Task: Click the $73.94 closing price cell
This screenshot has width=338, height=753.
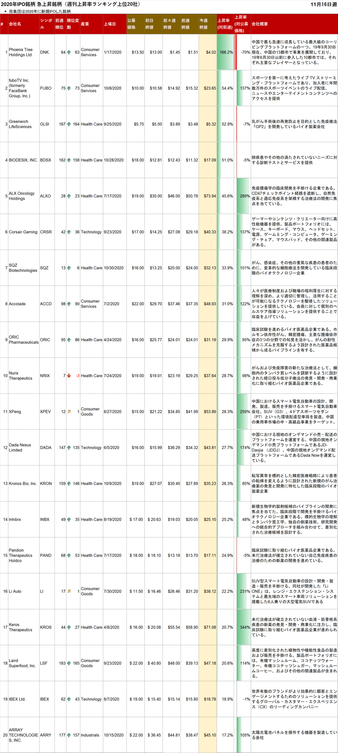Action: pos(207,196)
